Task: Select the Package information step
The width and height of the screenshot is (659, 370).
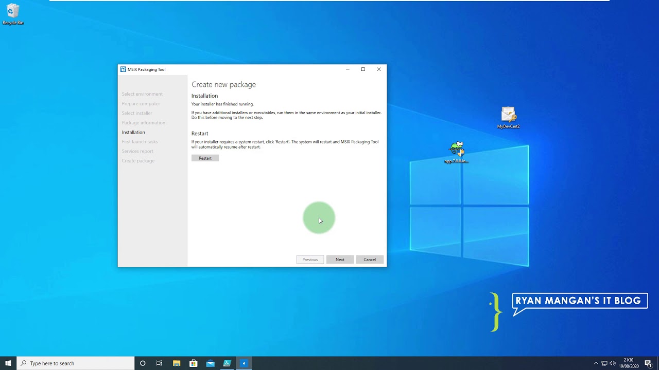Action: pyautogui.click(x=144, y=123)
